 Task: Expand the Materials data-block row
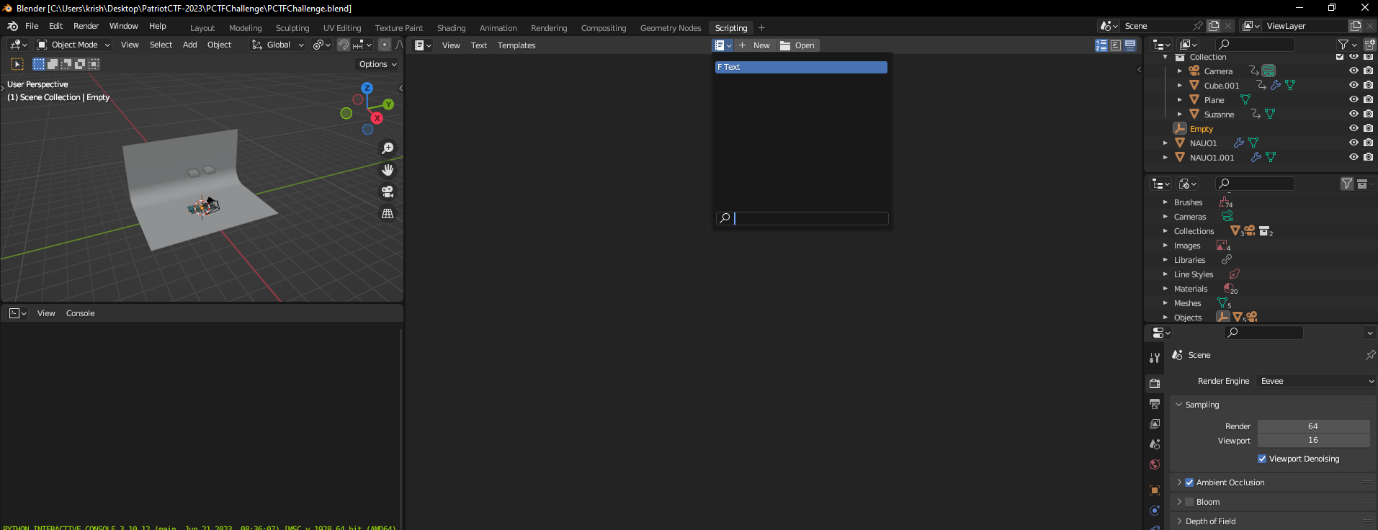(1165, 289)
